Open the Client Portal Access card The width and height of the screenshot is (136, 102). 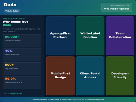click(90, 76)
